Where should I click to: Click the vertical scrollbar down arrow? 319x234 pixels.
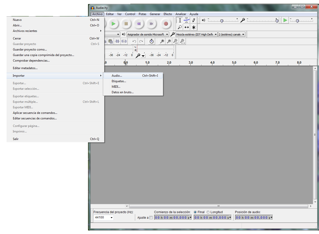pos(315,202)
